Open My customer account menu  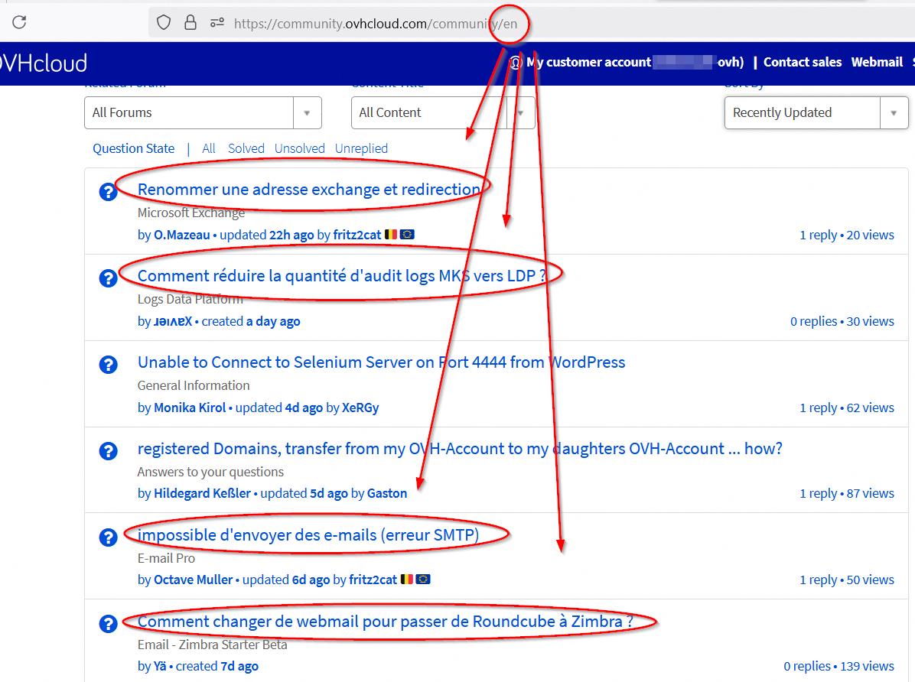588,63
